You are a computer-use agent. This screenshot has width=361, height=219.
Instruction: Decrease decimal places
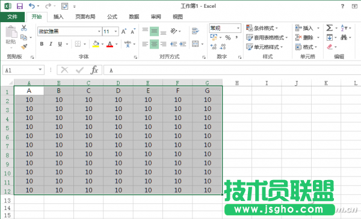(223, 47)
